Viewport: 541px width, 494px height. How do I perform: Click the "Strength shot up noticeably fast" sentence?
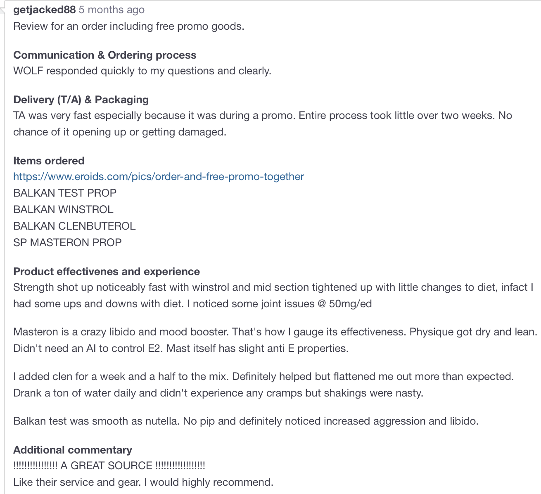(x=273, y=287)
